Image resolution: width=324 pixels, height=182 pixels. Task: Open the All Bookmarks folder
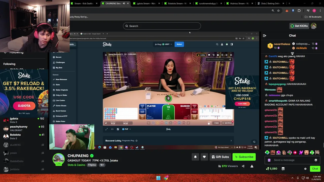pos(313,17)
